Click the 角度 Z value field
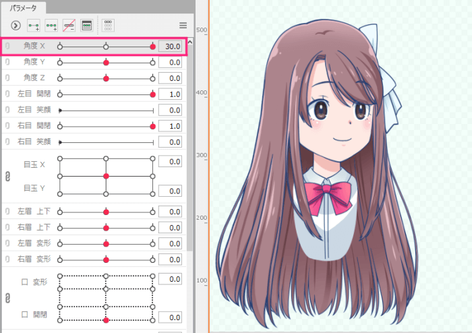 (x=170, y=78)
